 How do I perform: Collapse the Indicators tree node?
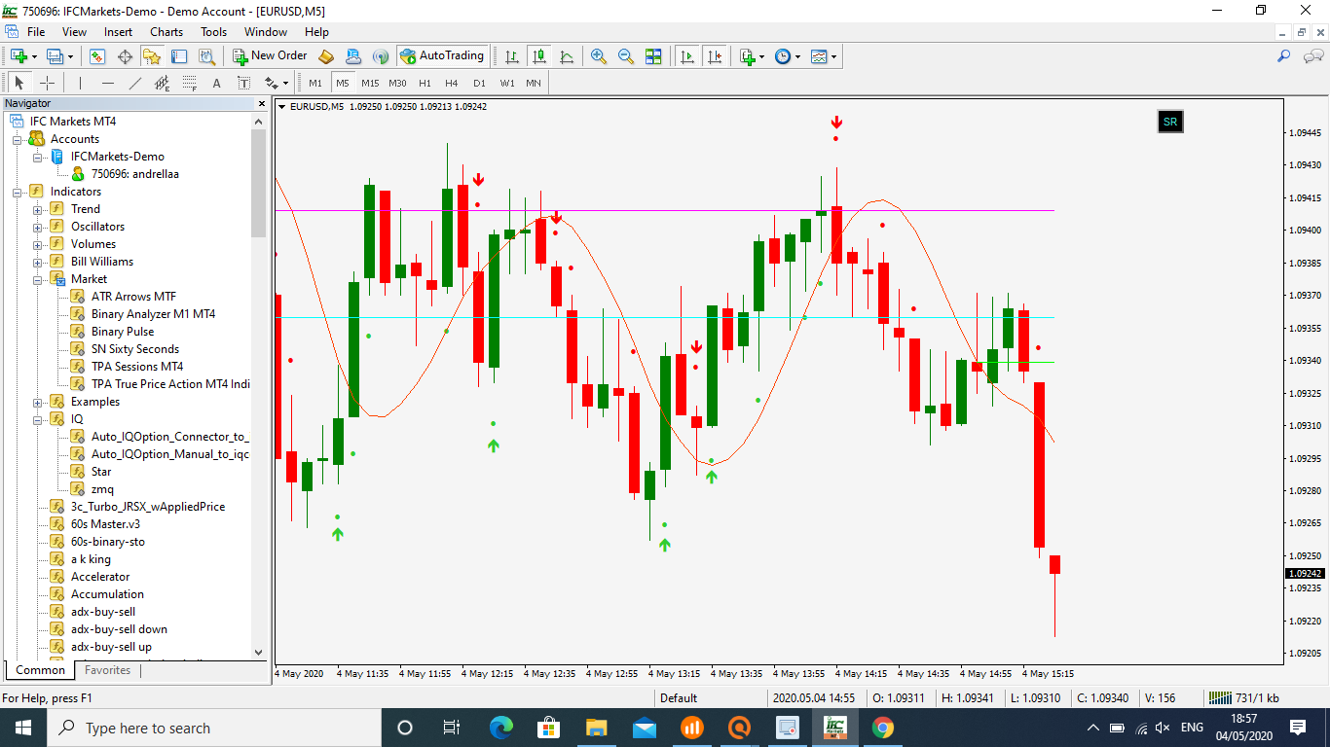[x=17, y=192]
